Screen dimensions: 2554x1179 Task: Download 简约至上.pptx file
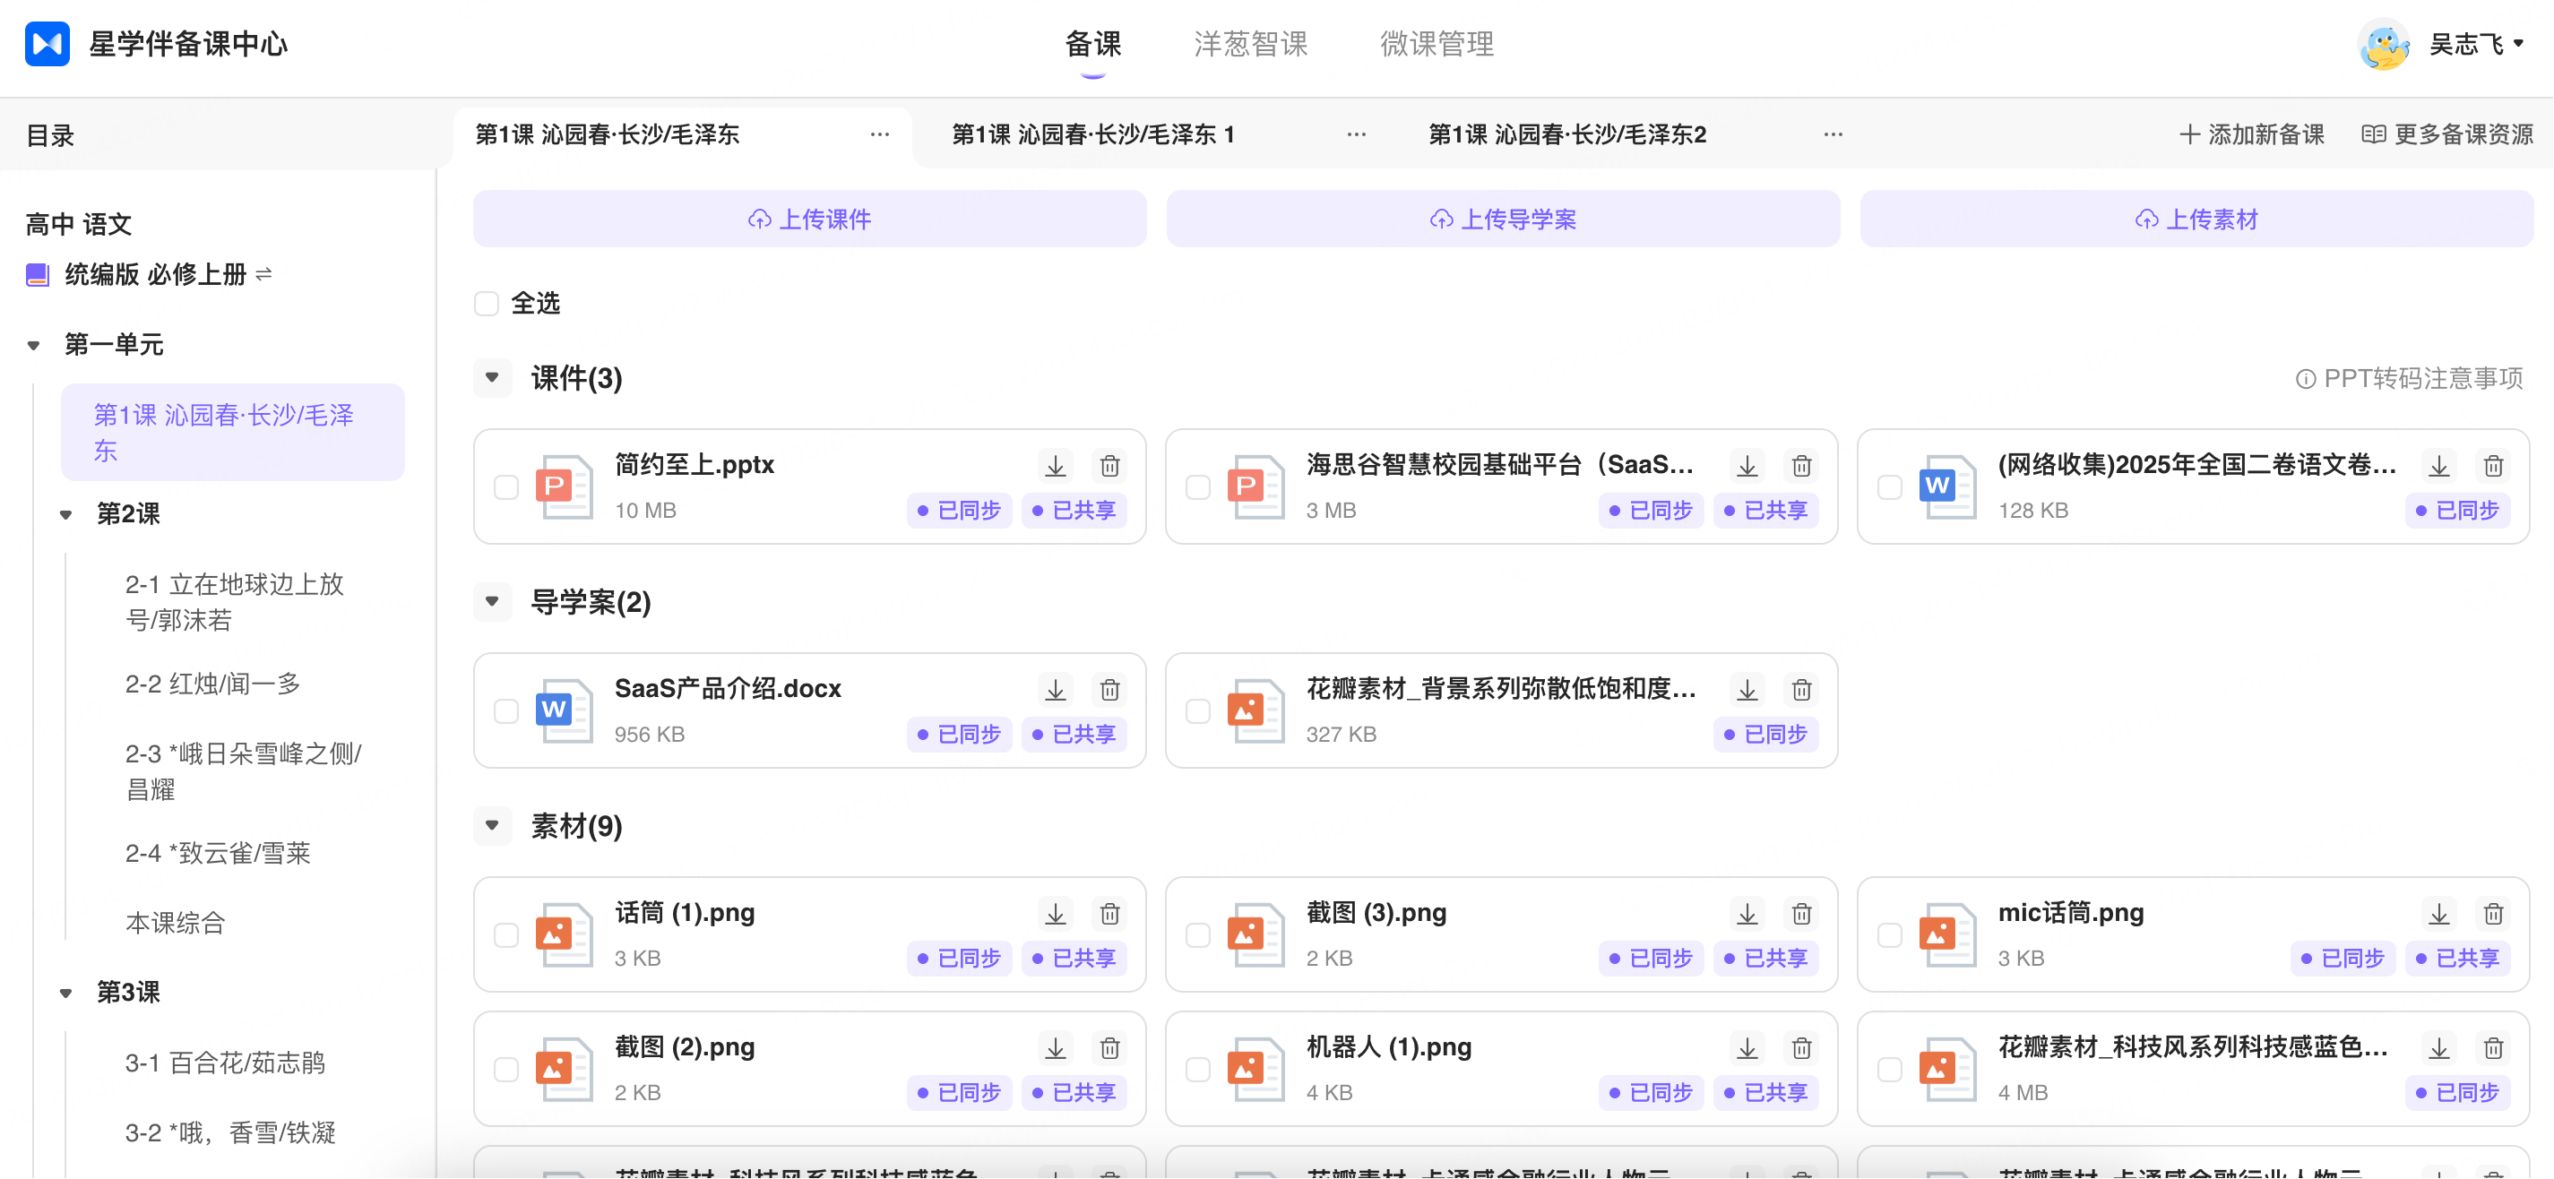click(1055, 465)
